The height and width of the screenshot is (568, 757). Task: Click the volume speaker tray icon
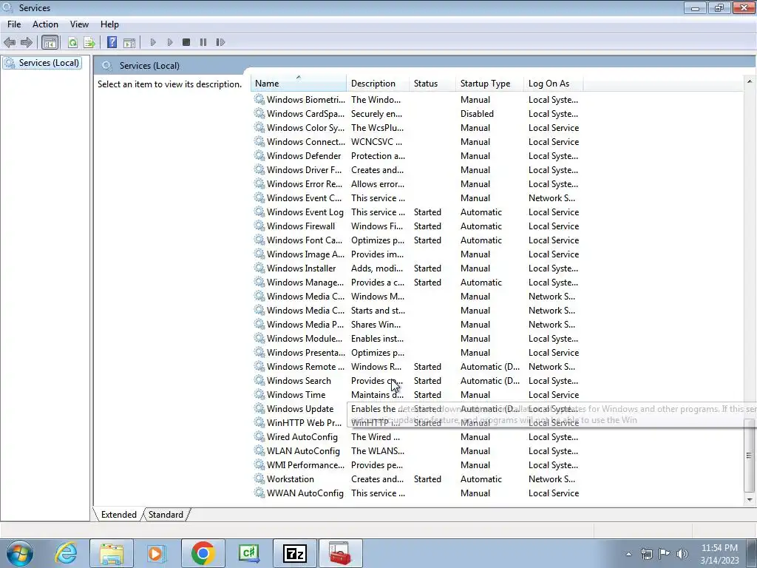[x=682, y=554]
